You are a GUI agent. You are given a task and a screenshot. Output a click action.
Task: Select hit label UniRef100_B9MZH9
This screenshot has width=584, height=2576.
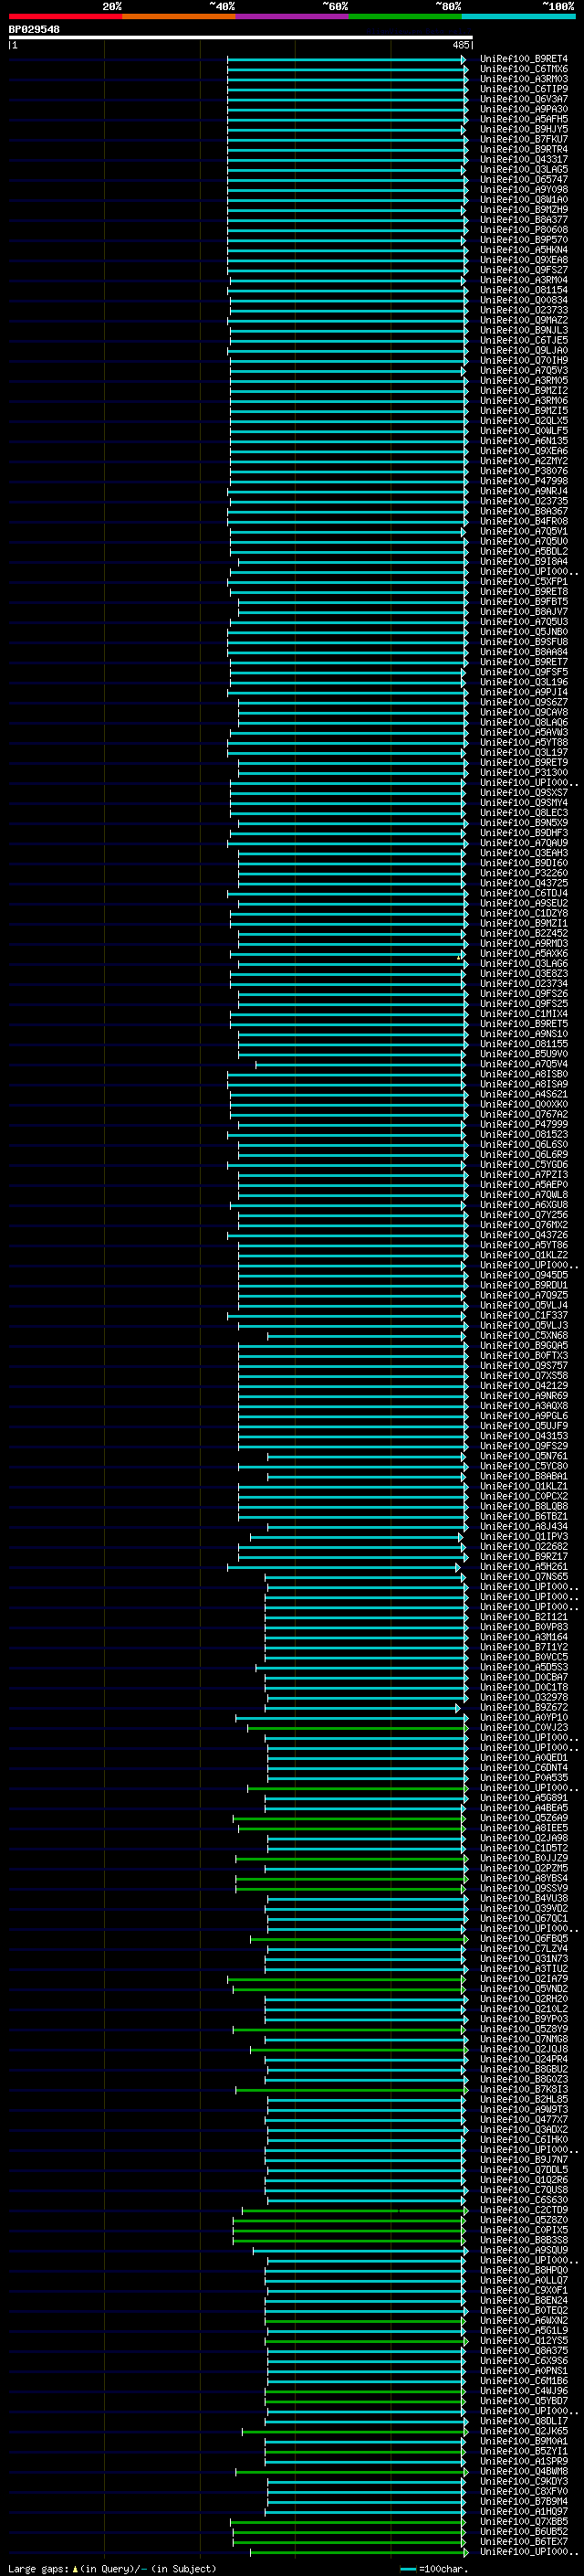click(x=524, y=210)
